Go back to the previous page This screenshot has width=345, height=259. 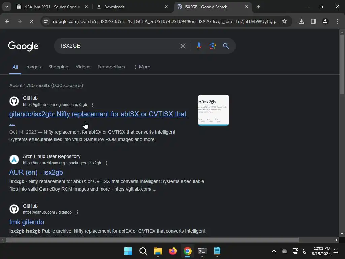tap(7, 21)
